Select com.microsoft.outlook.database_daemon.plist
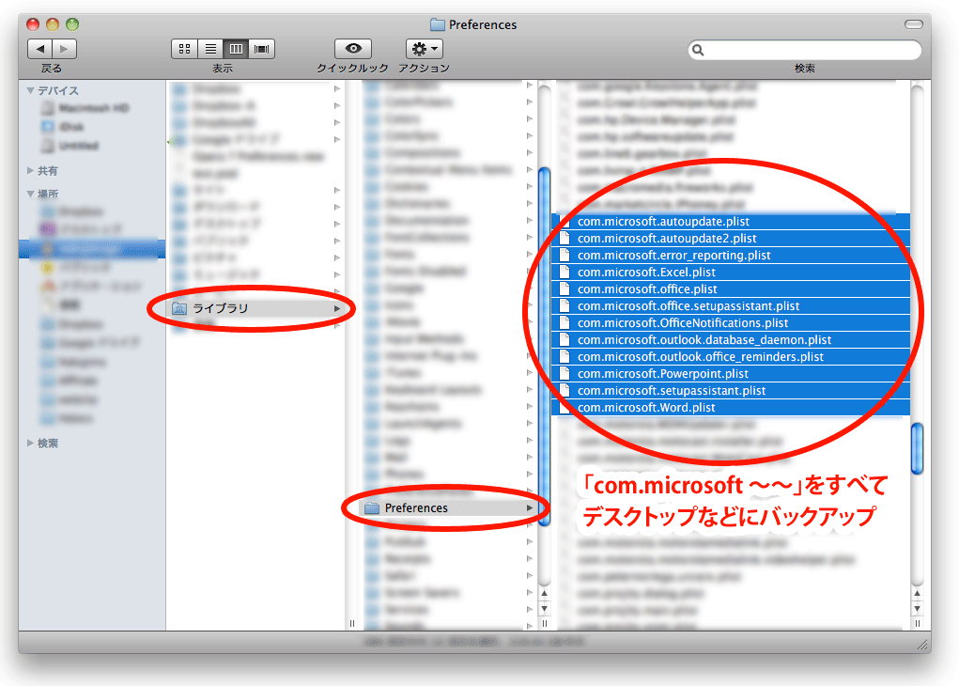Viewport: 959px width, 686px height. click(731, 340)
